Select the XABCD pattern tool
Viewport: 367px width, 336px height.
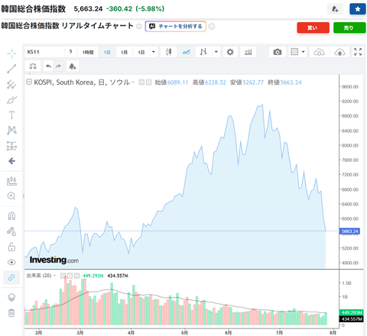click(11, 131)
